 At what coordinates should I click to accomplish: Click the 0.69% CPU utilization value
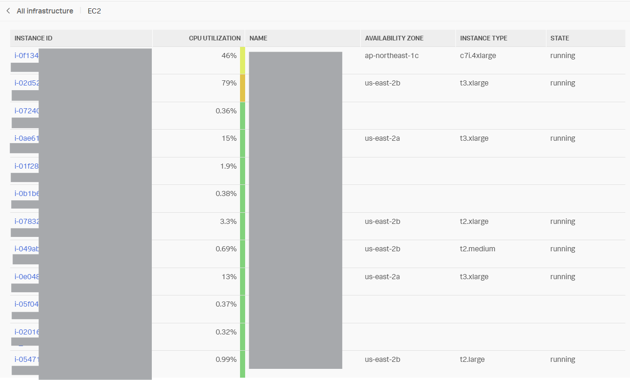226,249
